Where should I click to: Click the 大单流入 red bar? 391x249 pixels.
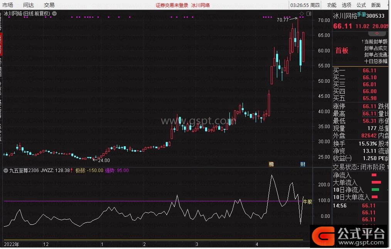point(376,182)
